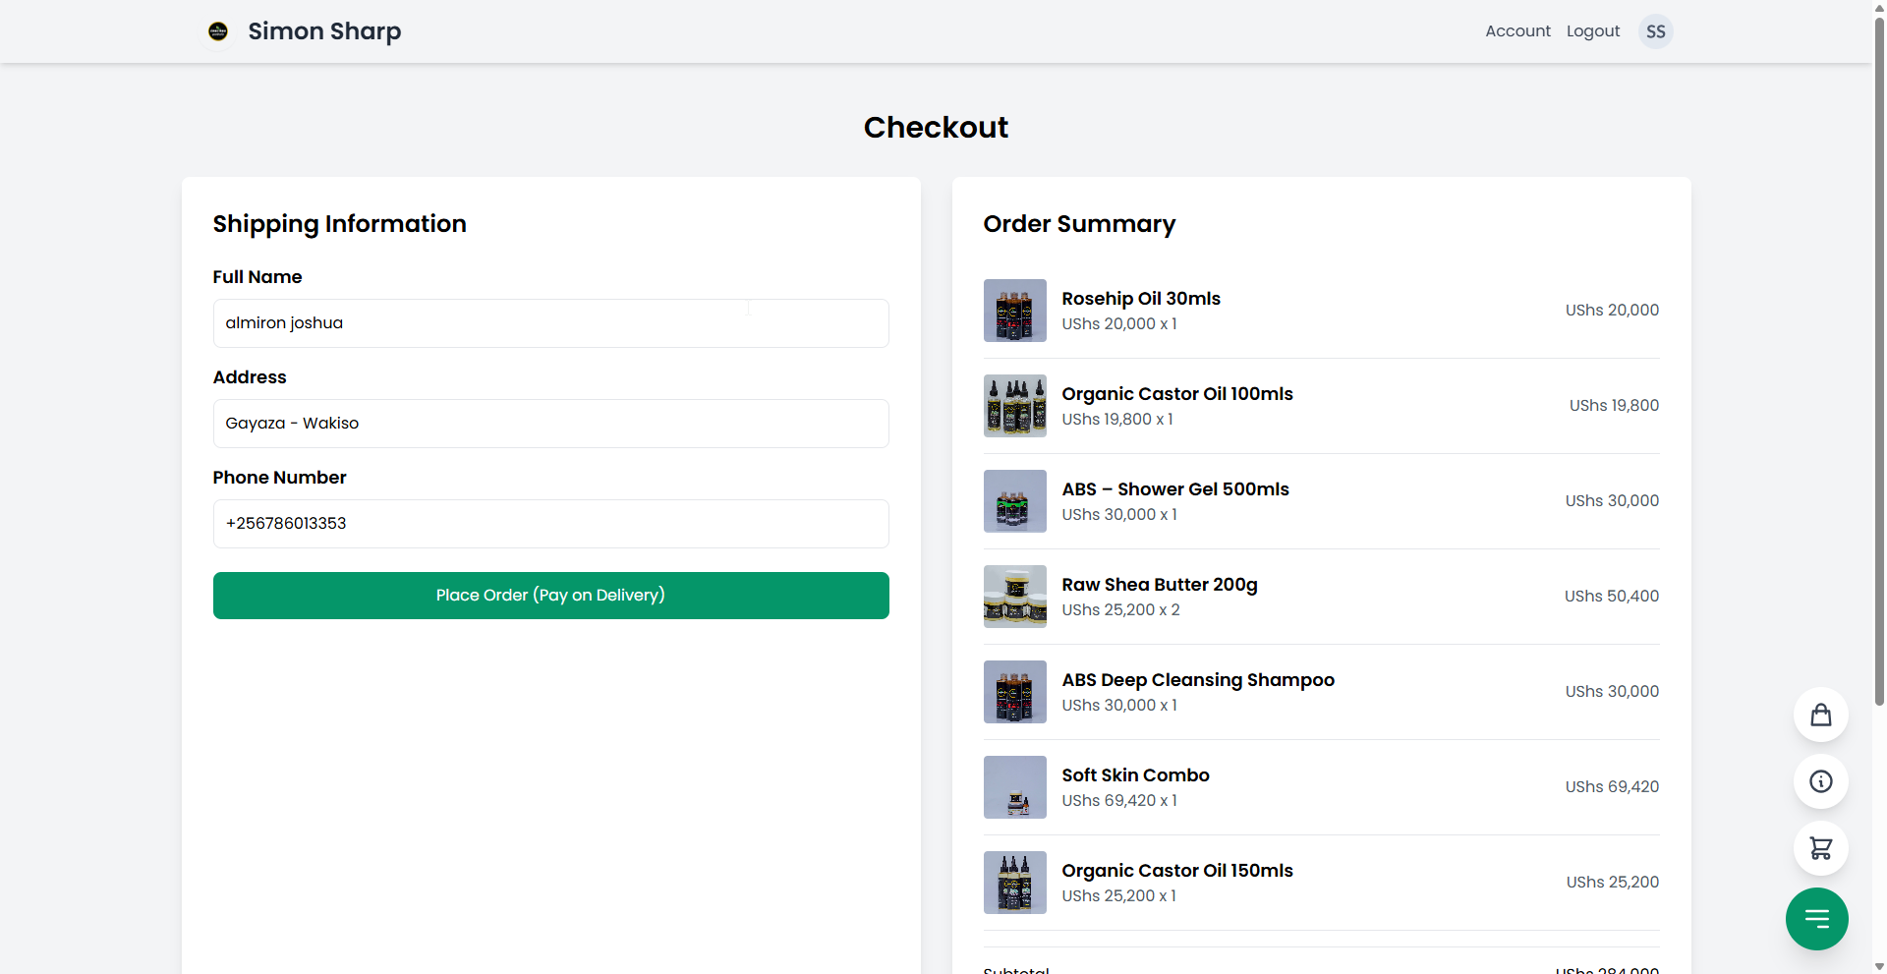
Task: Click the ABS Shower Gel 500mls image
Action: [x=1014, y=501]
